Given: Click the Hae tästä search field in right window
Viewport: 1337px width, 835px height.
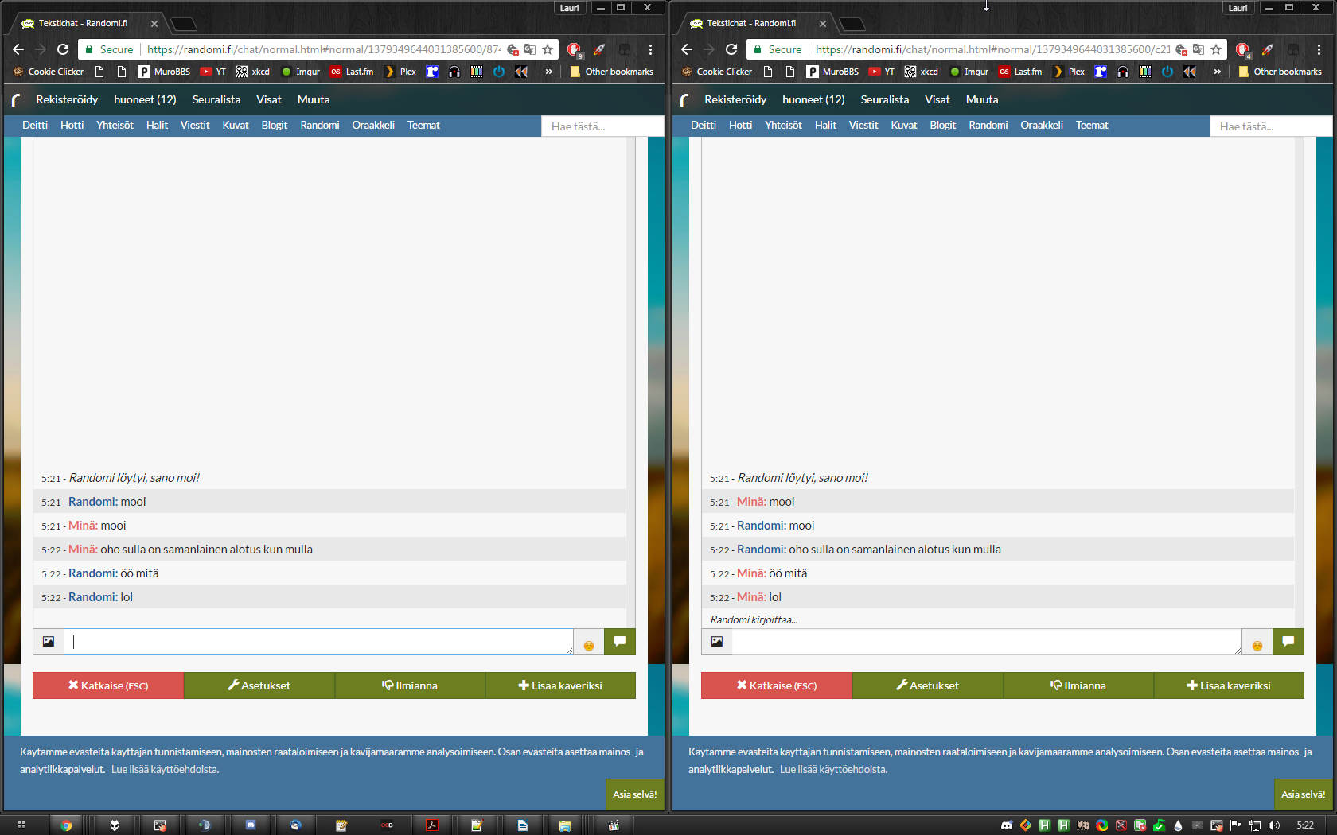Looking at the screenshot, I should tap(1270, 126).
